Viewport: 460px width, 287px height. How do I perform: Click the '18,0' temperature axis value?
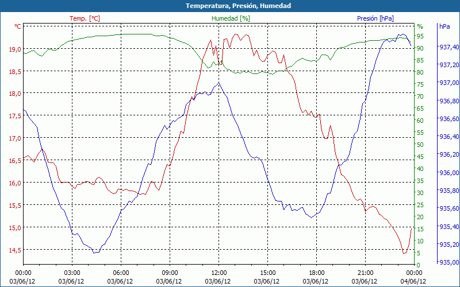(x=15, y=94)
